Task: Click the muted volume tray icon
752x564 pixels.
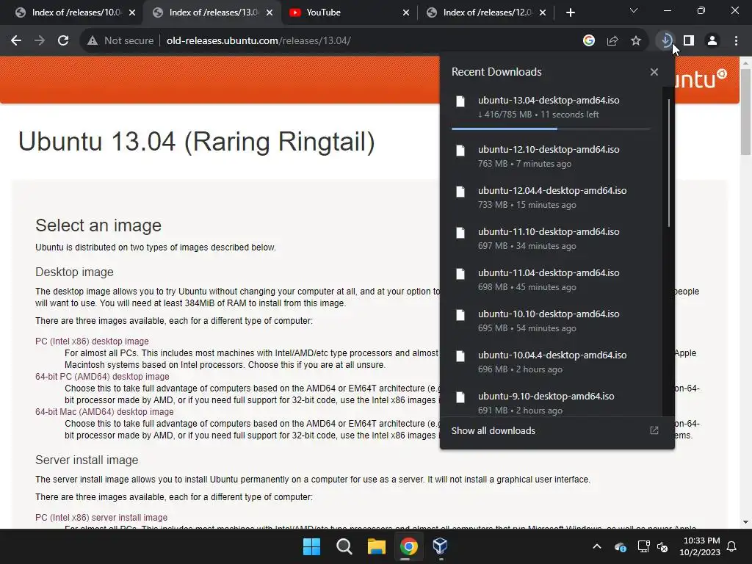Action: [663, 546]
